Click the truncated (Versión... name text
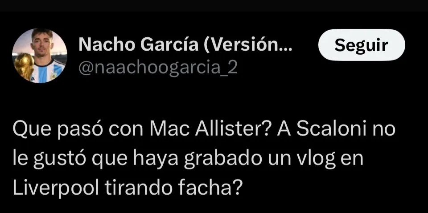This screenshot has width=428, height=213. coord(247,44)
